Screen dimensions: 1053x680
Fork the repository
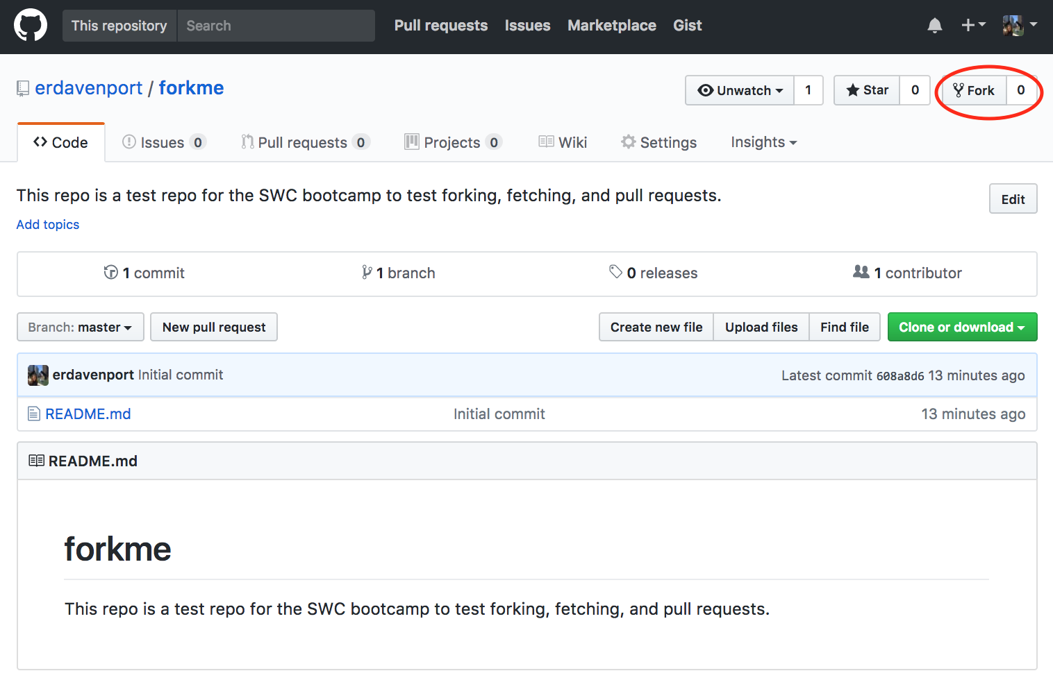(x=974, y=90)
